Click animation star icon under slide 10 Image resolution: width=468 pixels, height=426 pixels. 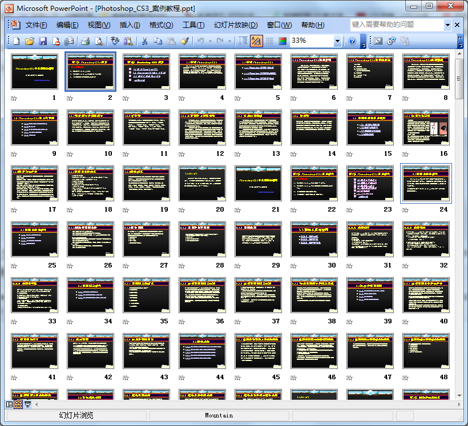[70, 154]
